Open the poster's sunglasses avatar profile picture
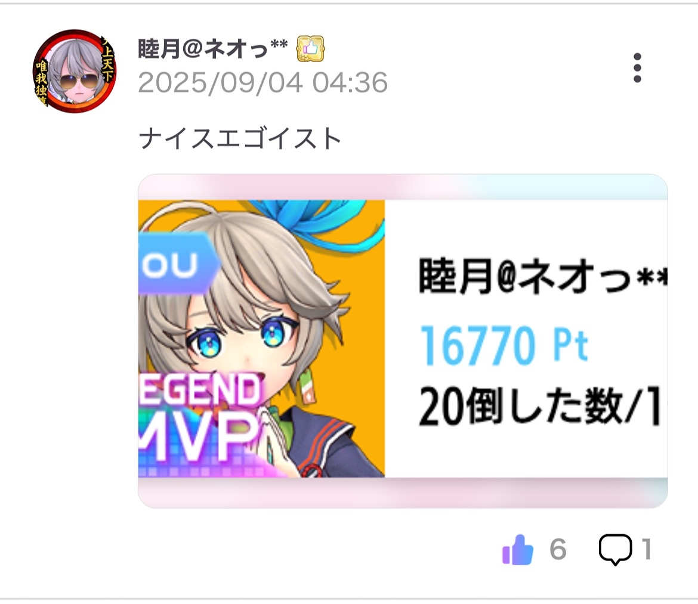Image resolution: width=698 pixels, height=604 pixels. 75,71
